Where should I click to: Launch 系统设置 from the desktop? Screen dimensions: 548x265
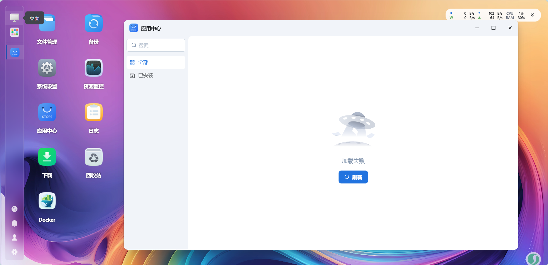pyautogui.click(x=47, y=68)
